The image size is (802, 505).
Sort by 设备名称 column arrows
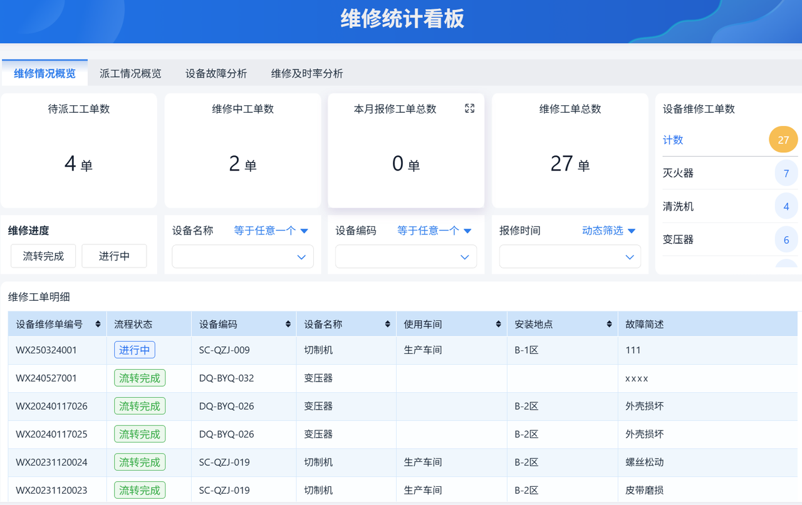387,325
